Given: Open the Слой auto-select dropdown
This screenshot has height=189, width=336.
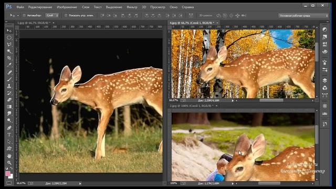Looking at the screenshot, I should 52,15.
